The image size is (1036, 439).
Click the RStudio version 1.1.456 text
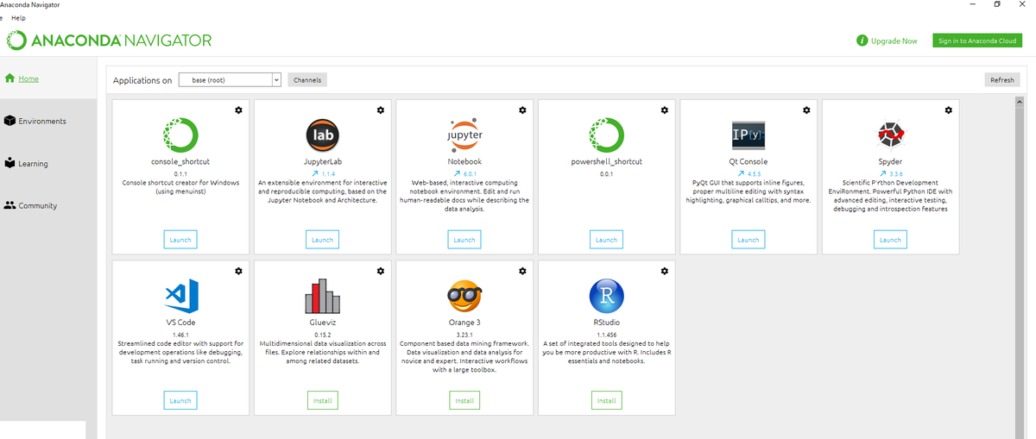coord(606,335)
